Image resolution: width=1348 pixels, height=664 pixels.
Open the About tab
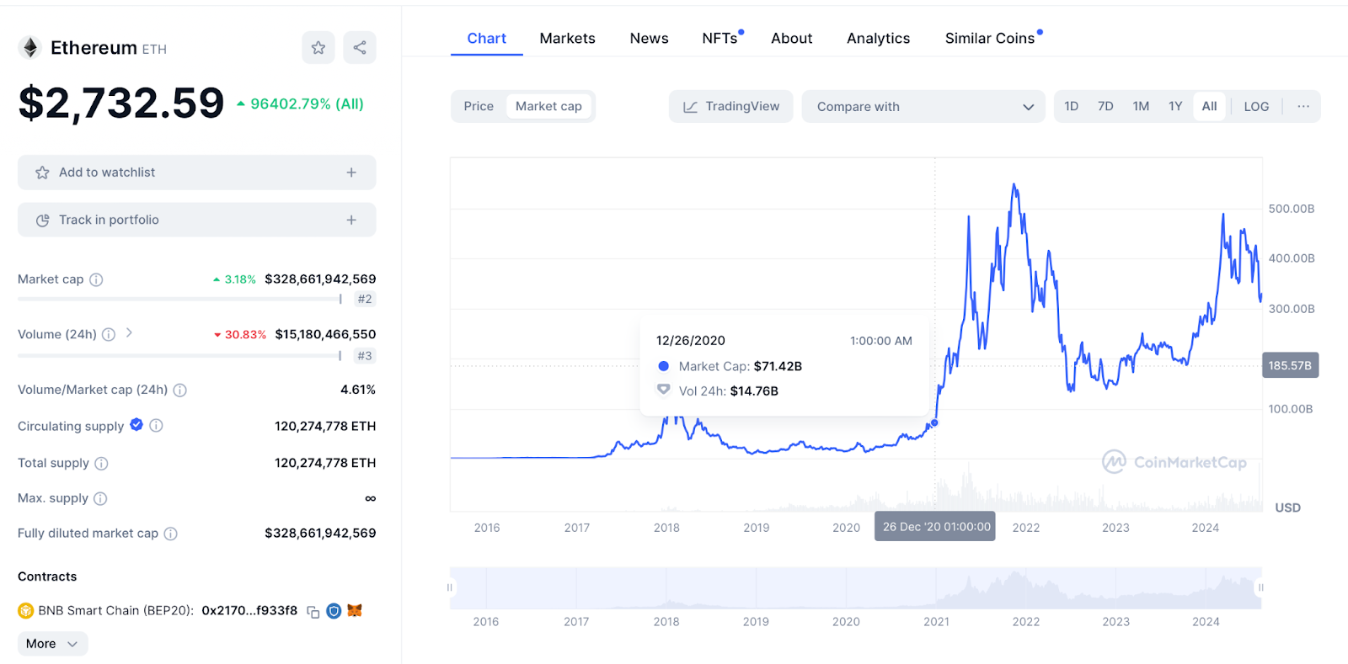click(792, 39)
